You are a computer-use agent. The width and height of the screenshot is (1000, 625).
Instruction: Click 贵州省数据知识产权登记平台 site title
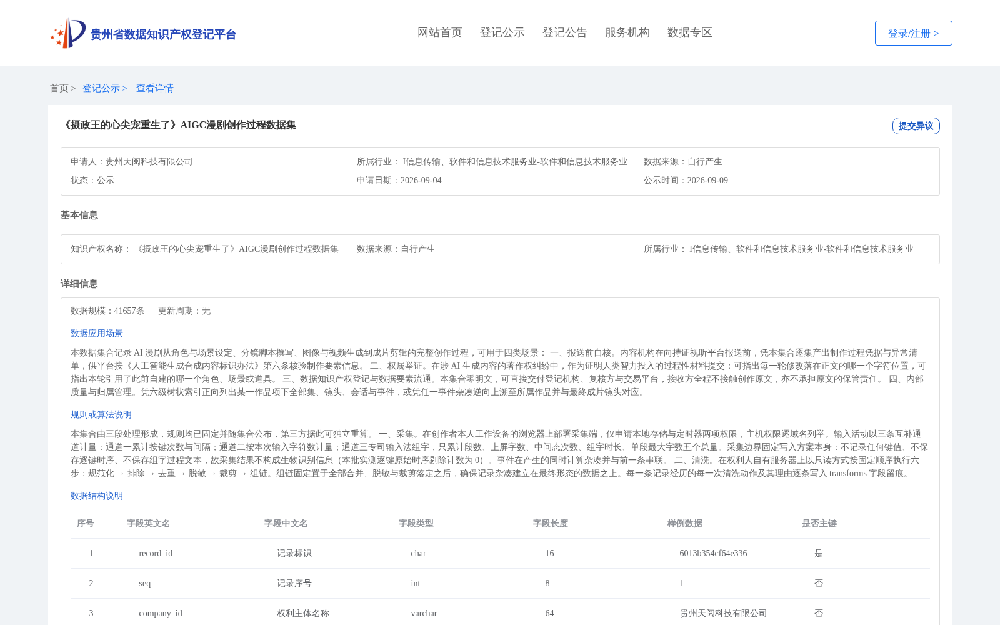tap(163, 34)
